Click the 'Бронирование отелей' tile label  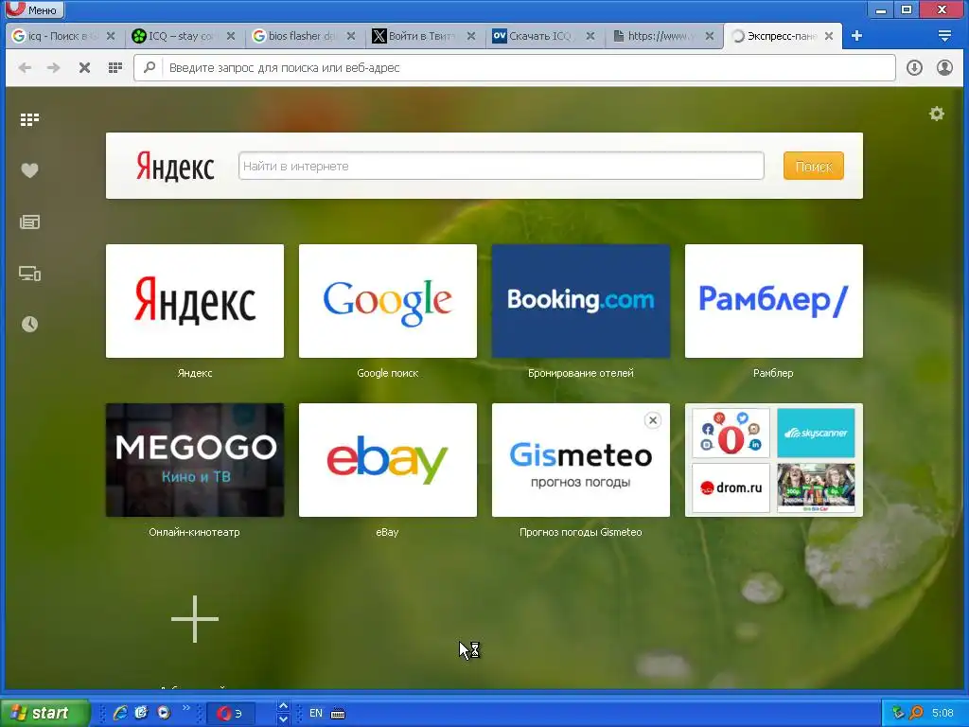(x=581, y=373)
